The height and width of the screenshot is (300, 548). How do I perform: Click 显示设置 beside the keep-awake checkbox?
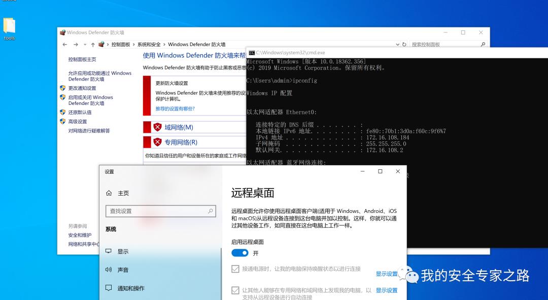(x=387, y=274)
